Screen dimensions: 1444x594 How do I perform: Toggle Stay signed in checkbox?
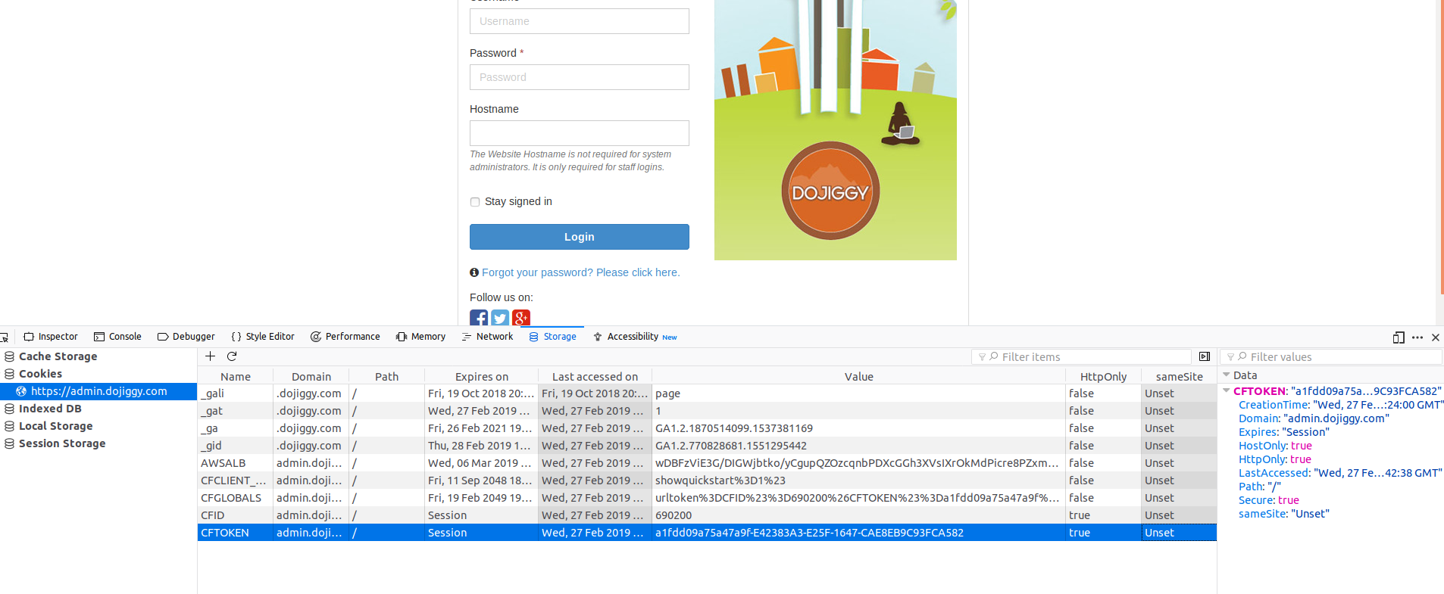[x=475, y=202]
